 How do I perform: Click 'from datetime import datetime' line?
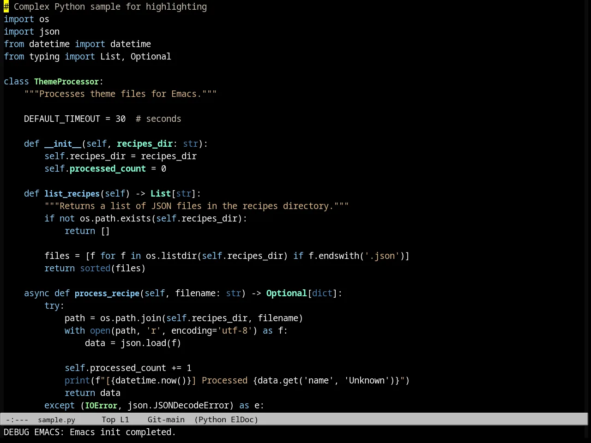pos(77,44)
